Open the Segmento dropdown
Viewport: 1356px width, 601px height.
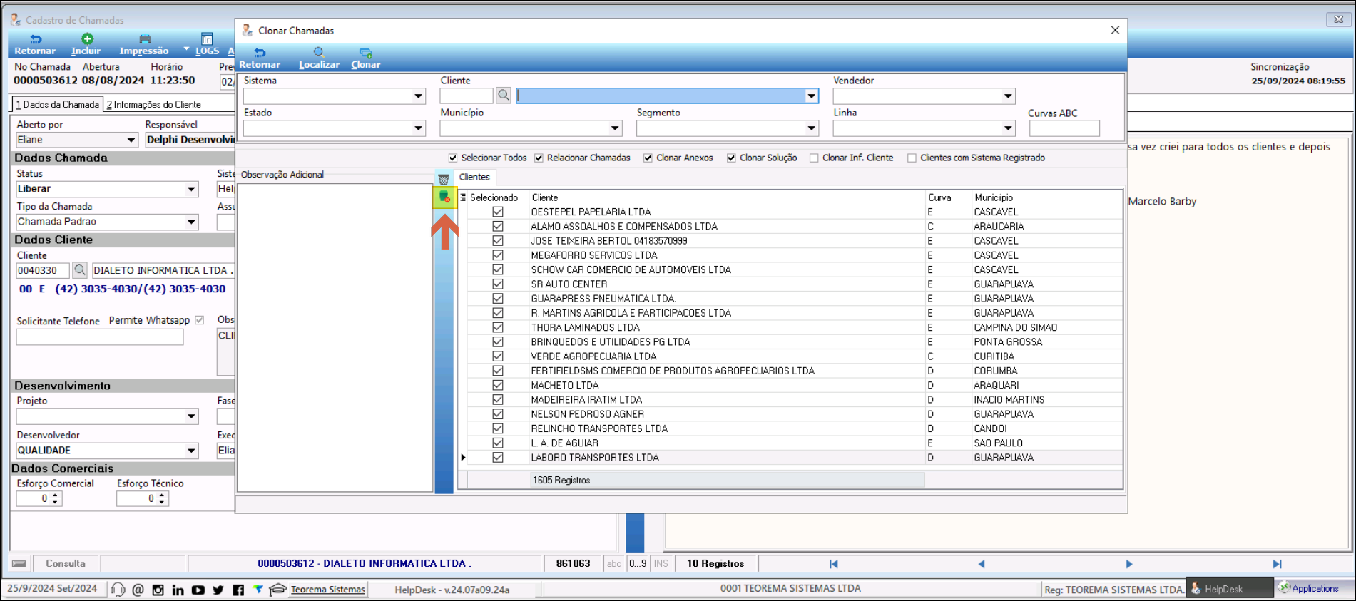(x=811, y=128)
